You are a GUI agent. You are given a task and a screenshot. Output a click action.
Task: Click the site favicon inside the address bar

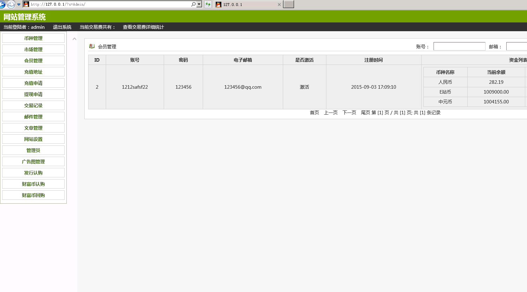pos(26,5)
